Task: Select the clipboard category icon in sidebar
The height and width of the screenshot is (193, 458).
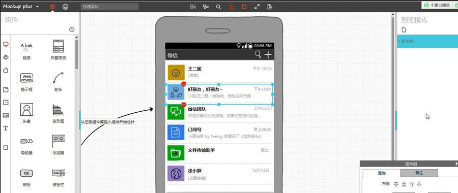Action: (6, 147)
